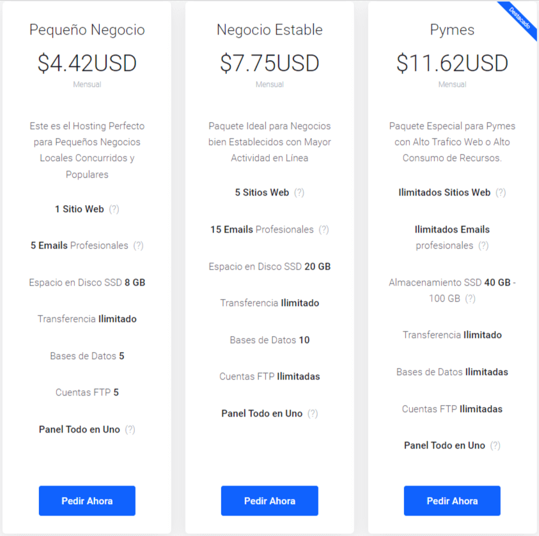
Task: Click the Pequeño Negocio plan title
Action: click(x=87, y=30)
